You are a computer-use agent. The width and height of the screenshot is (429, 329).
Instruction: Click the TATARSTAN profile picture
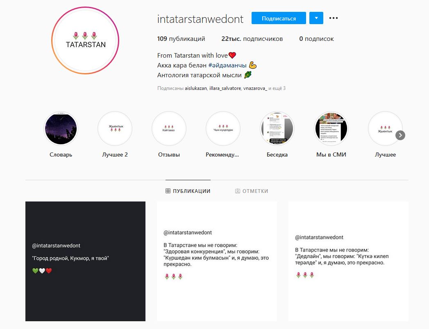[x=86, y=41]
